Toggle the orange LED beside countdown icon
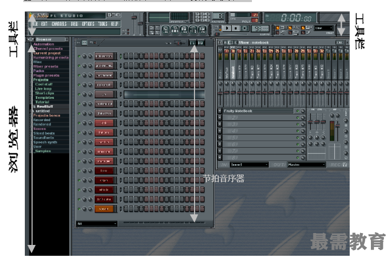 point(290,28)
